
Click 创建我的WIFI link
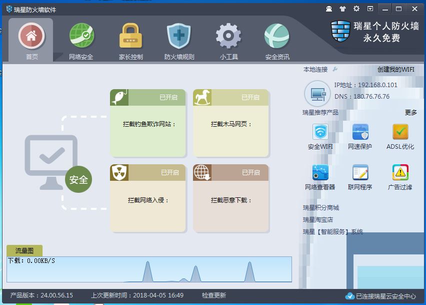pyautogui.click(x=395, y=70)
